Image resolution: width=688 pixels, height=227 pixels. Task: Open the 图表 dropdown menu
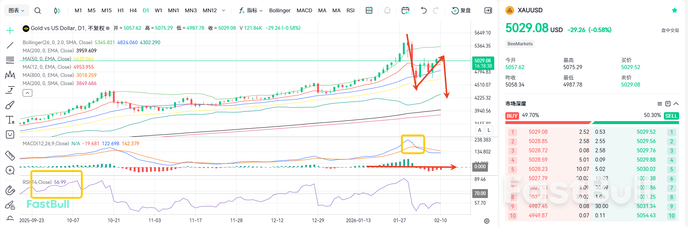(16, 10)
